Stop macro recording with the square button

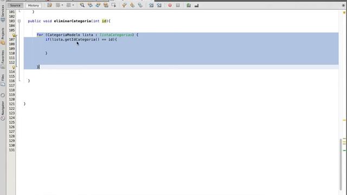pos(178,5)
